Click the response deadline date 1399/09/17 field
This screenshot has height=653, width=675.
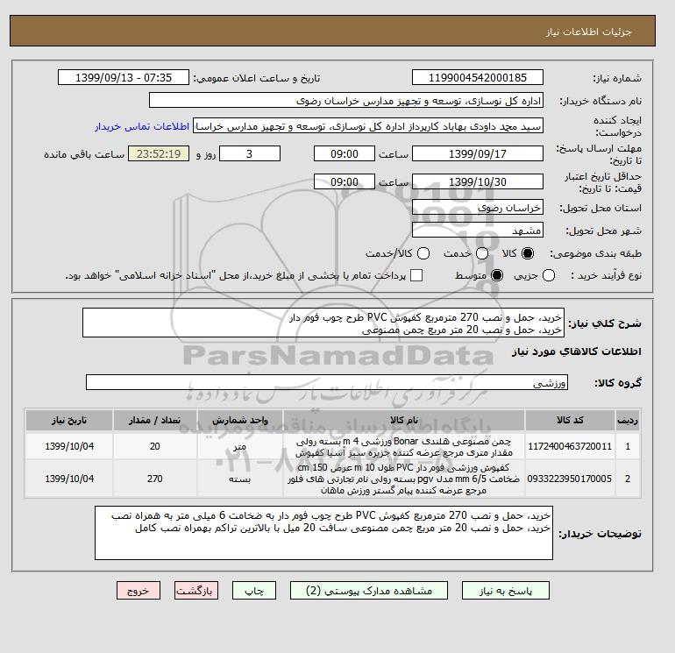pos(478,153)
